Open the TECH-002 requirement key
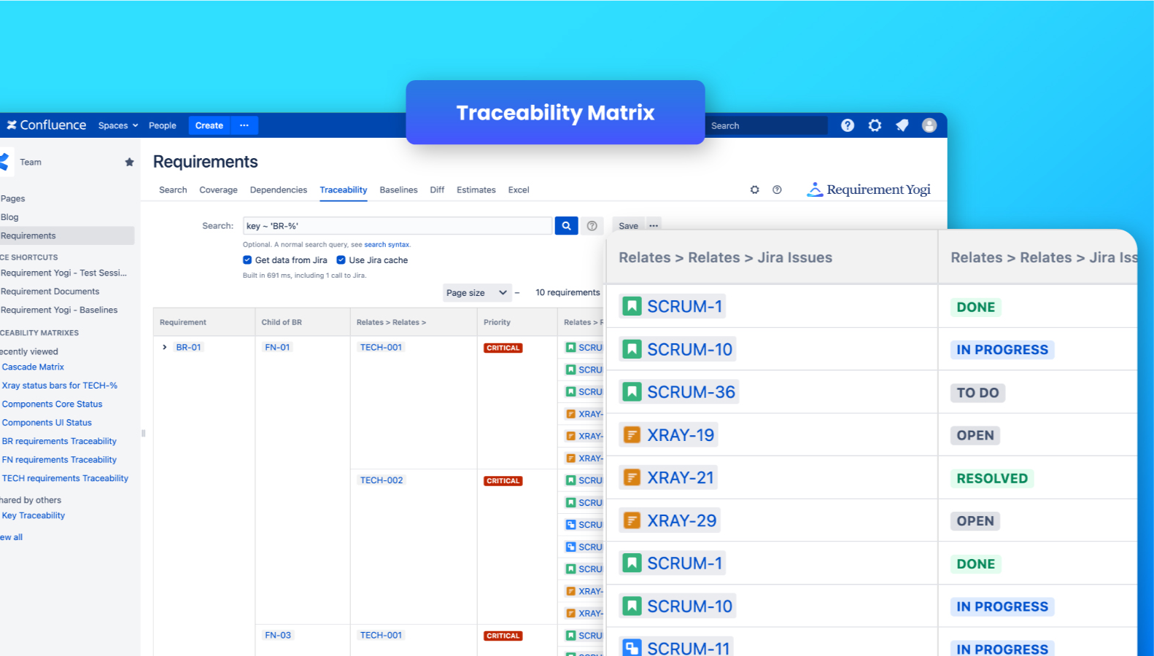The image size is (1154, 656). pos(382,480)
